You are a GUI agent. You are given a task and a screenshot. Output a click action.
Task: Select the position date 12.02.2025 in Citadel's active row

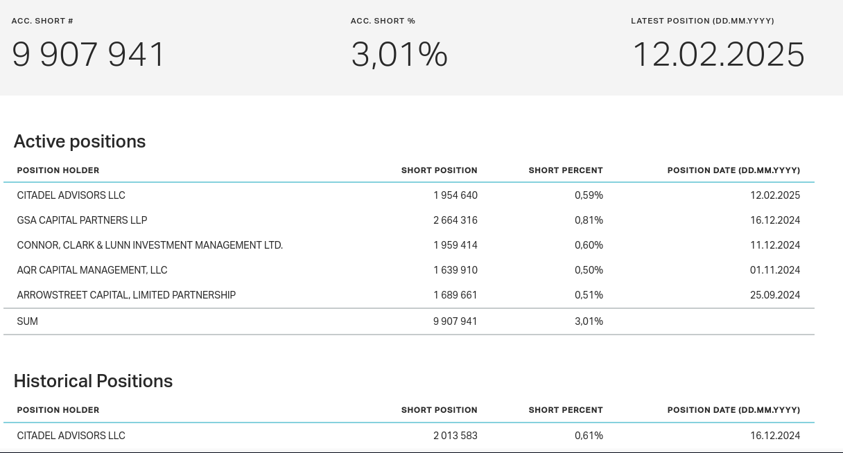point(775,195)
